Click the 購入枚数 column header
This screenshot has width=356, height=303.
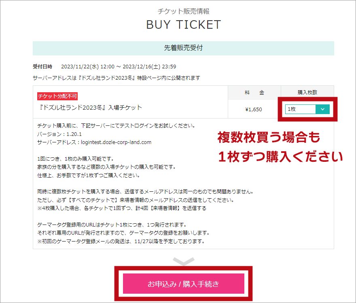[307, 92]
